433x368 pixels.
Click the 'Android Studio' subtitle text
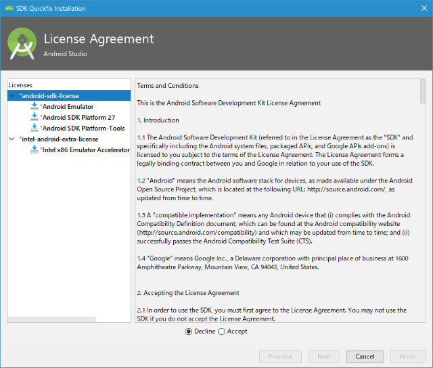65,54
